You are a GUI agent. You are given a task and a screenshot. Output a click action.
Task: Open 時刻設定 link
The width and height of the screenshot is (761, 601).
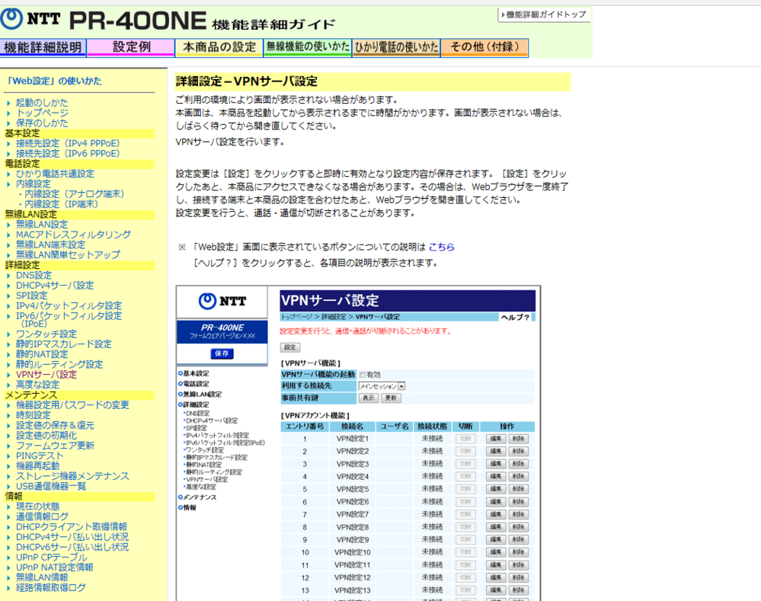[x=33, y=415]
